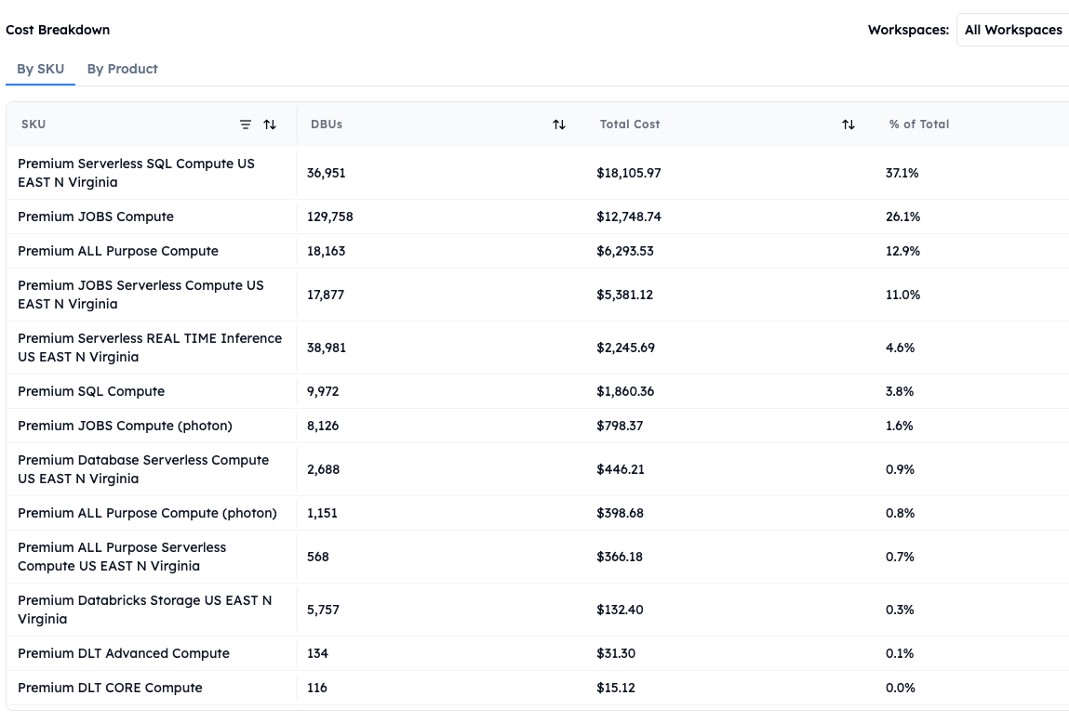Click the $798.37 total cost
The image size is (1069, 722).
pos(620,426)
